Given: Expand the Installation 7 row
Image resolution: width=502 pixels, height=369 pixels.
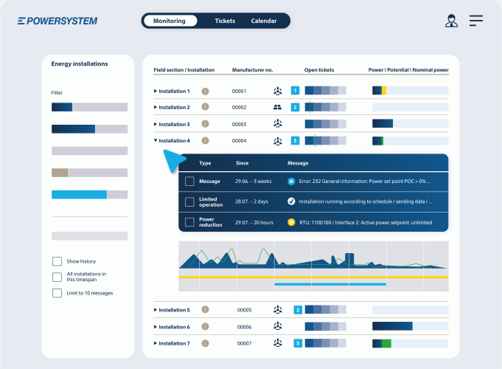Looking at the screenshot, I should [156, 343].
